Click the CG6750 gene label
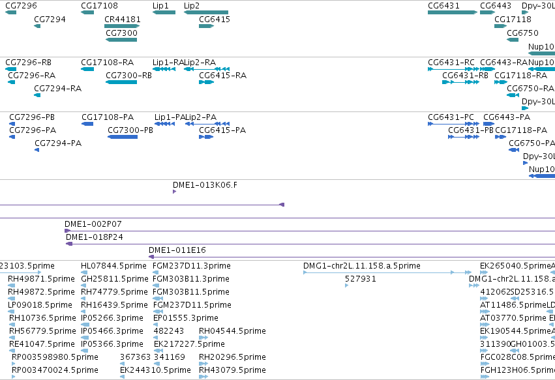This screenshot has width=555, height=380. point(523,33)
